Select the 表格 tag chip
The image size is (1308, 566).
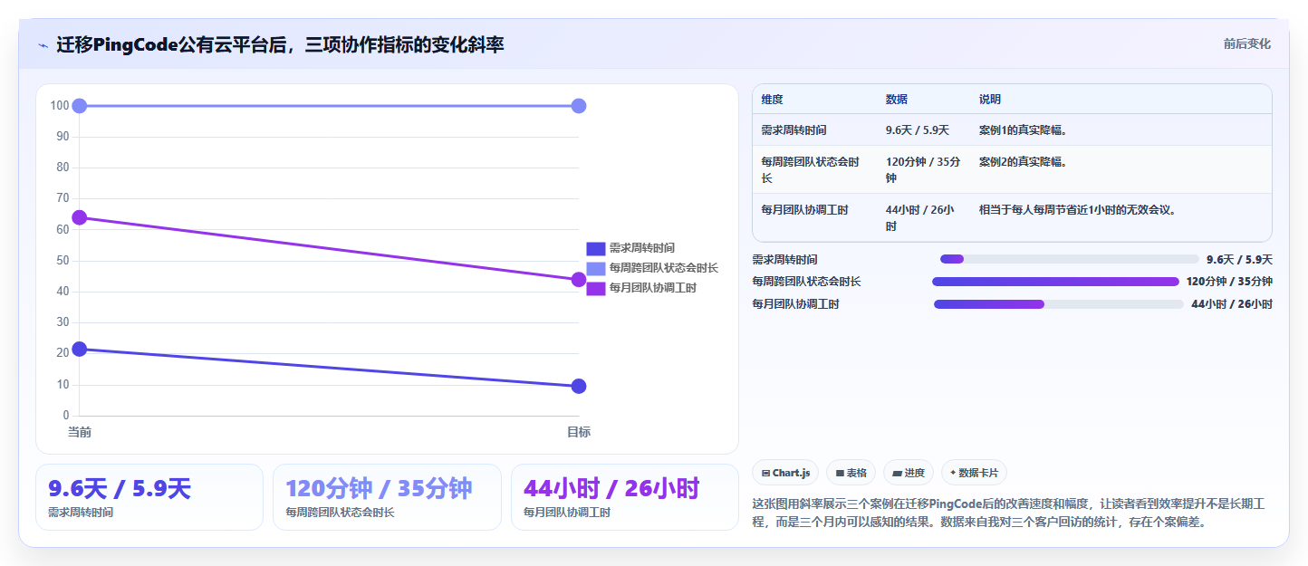point(851,473)
